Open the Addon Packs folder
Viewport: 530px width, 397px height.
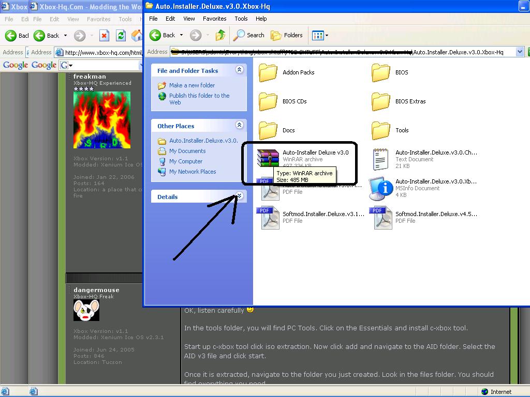(268, 72)
